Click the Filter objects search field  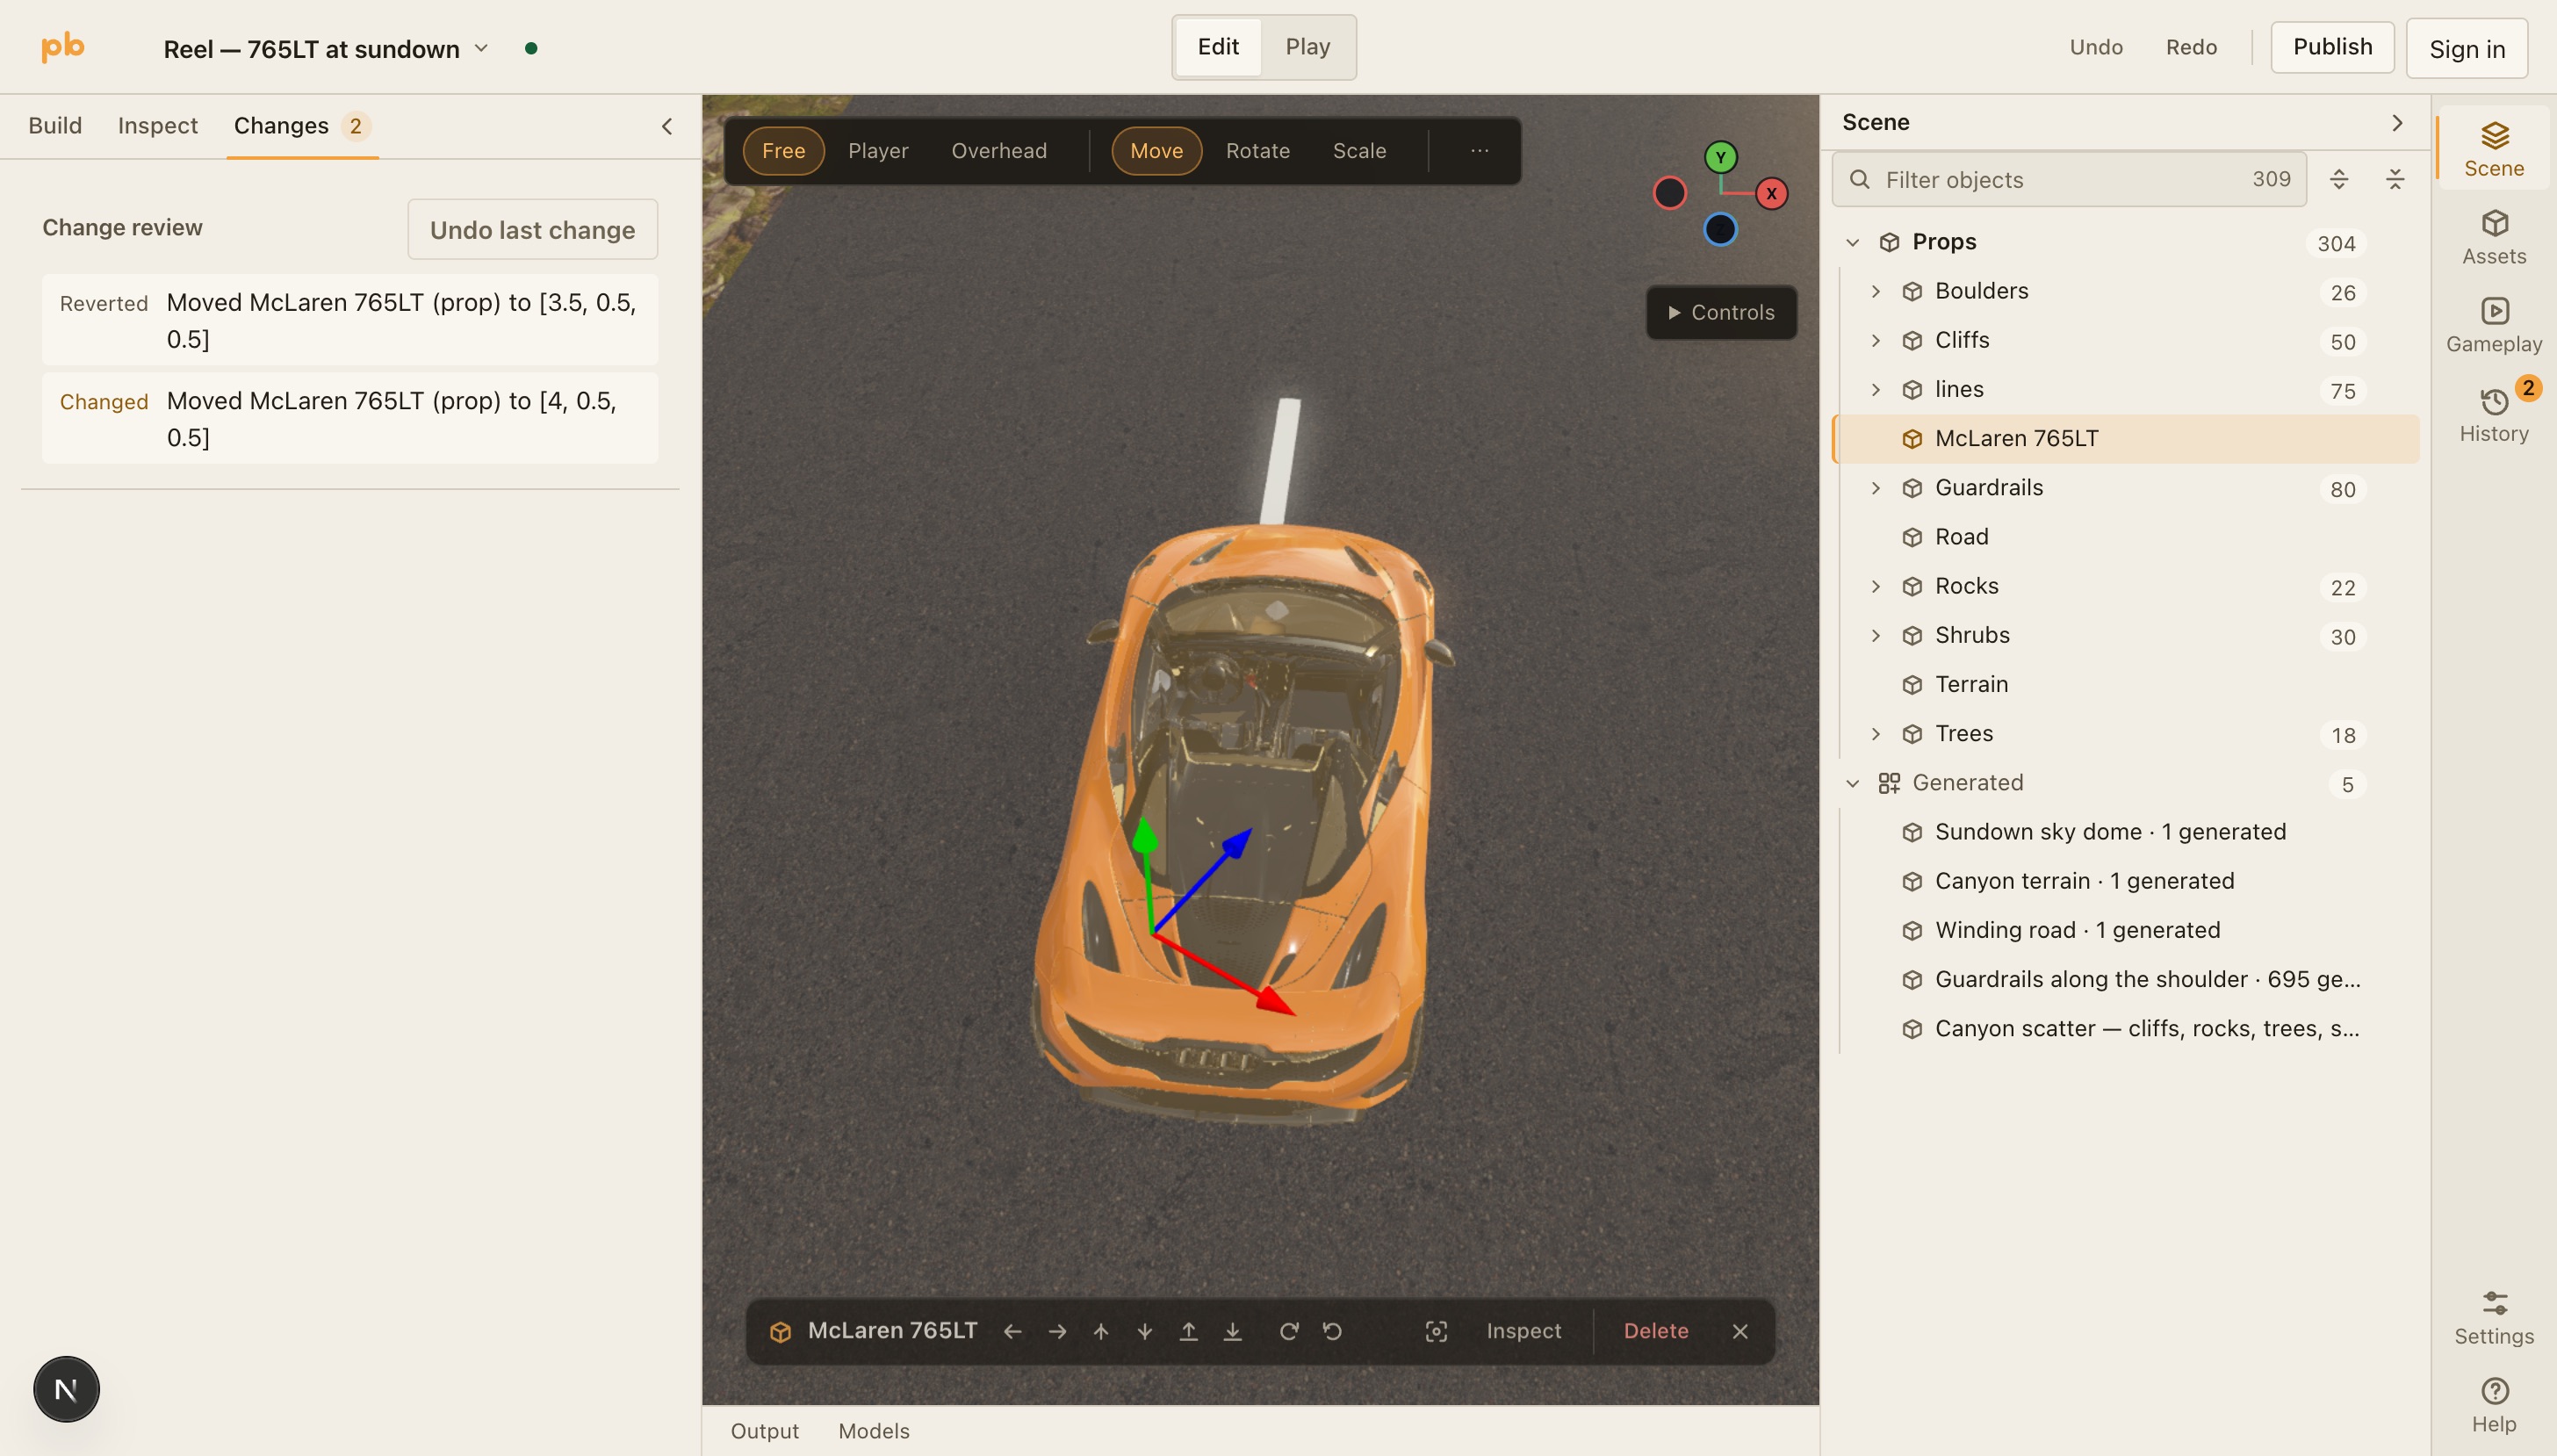click(2067, 179)
